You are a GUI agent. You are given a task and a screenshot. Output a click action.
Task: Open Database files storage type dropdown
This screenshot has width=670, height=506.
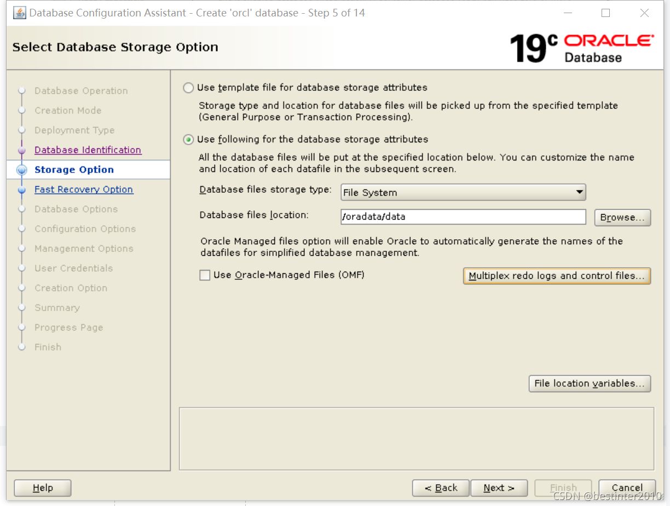pyautogui.click(x=463, y=192)
